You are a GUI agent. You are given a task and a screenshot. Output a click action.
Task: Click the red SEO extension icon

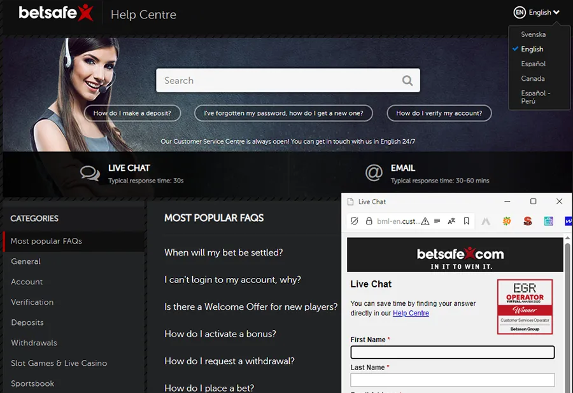click(527, 221)
